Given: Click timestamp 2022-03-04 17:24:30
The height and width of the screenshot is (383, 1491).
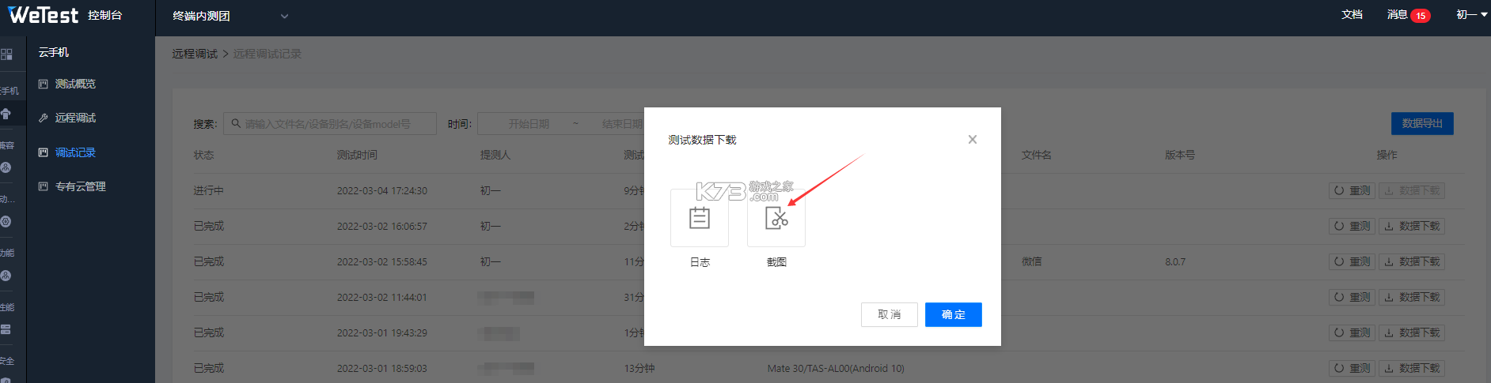Looking at the screenshot, I should 382,190.
